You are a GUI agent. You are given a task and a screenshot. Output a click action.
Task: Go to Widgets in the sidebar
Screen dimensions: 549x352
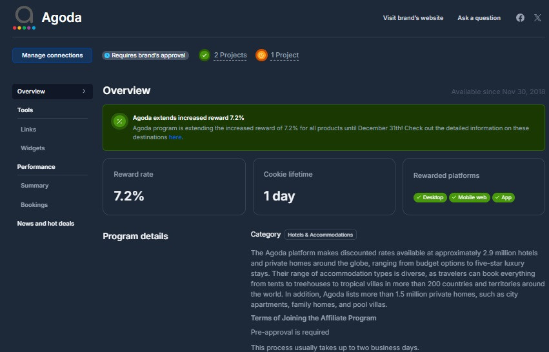click(x=32, y=148)
